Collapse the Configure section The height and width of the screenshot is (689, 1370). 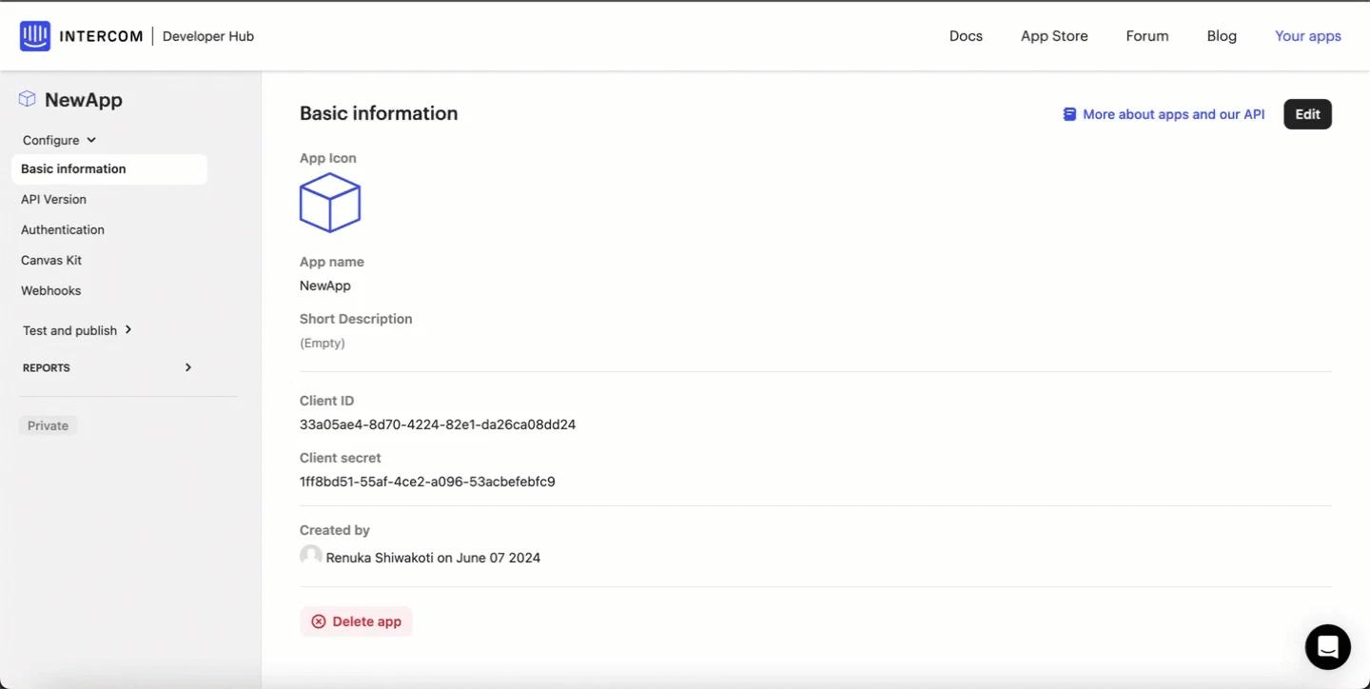tap(59, 140)
